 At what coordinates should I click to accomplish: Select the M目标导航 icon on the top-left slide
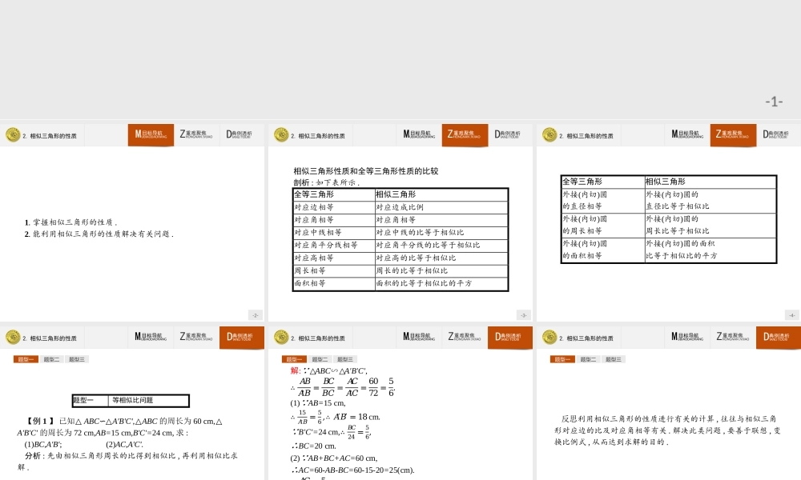(151, 134)
